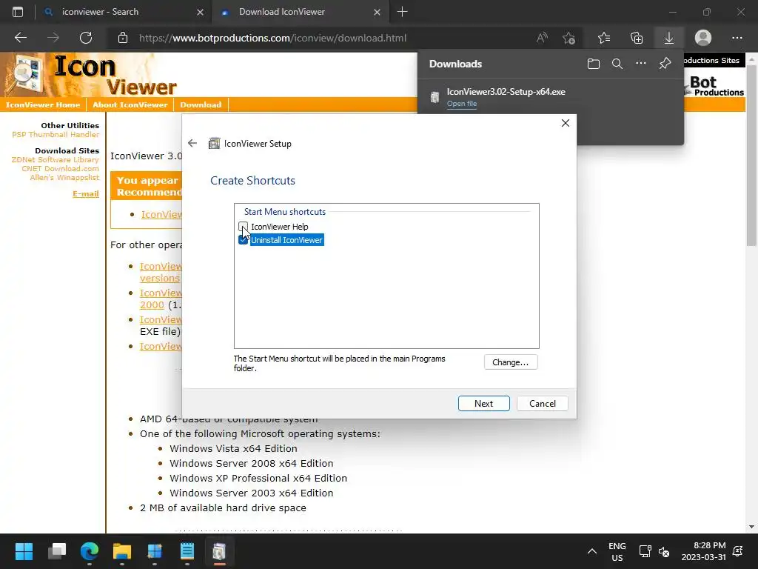The width and height of the screenshot is (758, 569).
Task: Open Edge settings and more menu
Action: pyautogui.click(x=737, y=38)
